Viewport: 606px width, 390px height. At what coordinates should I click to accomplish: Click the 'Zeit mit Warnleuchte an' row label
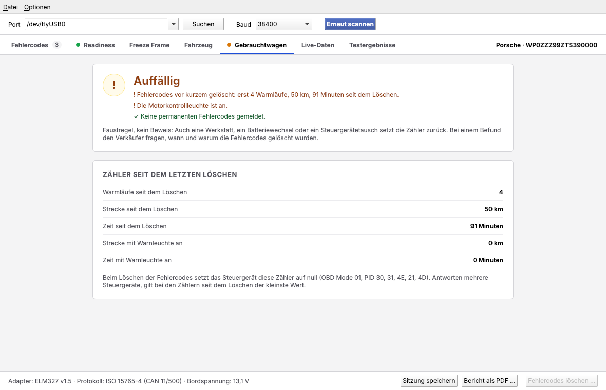137,260
